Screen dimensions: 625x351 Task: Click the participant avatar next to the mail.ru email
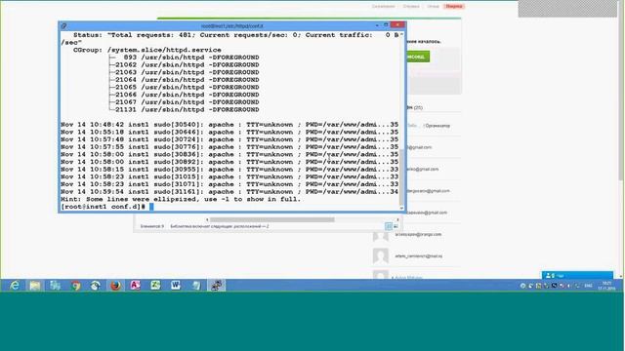tap(381, 255)
